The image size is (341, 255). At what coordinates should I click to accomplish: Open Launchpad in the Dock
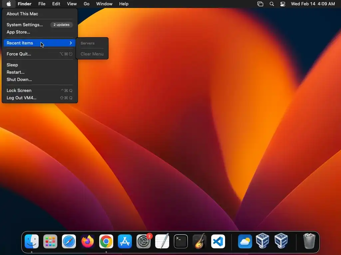tap(50, 241)
